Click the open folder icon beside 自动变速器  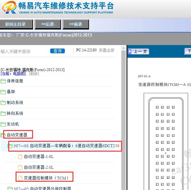(3, 135)
